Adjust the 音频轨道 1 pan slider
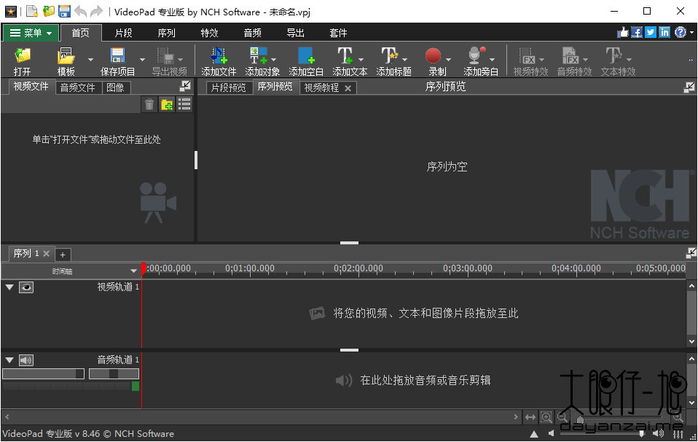Screen dimensions: 698x442 tap(114, 373)
